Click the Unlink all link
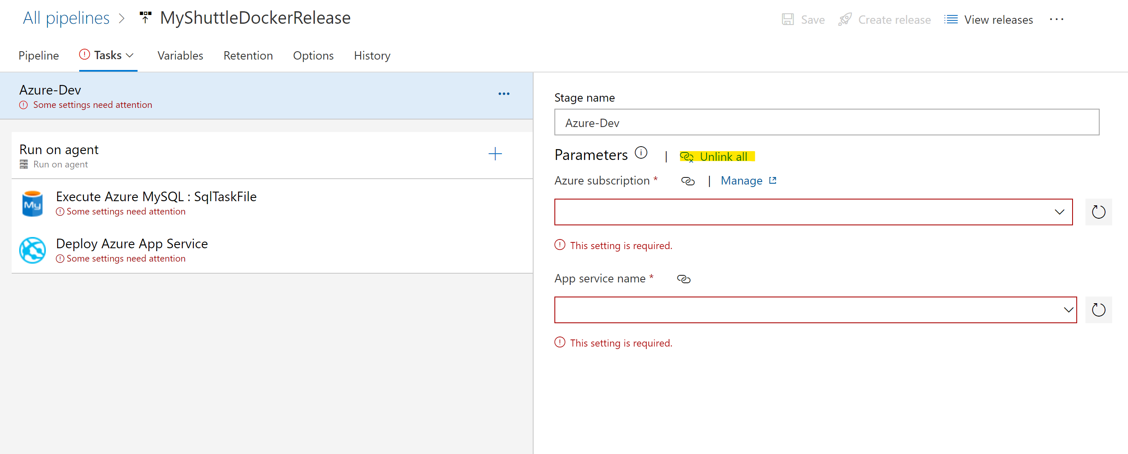The height and width of the screenshot is (454, 1128). (x=717, y=157)
